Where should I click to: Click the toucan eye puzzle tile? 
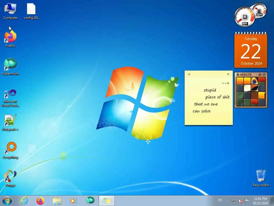click(x=254, y=81)
